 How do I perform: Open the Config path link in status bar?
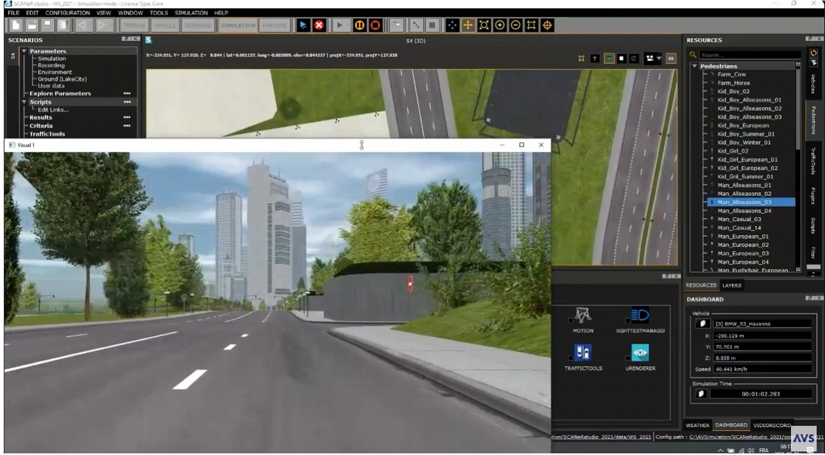coord(739,437)
